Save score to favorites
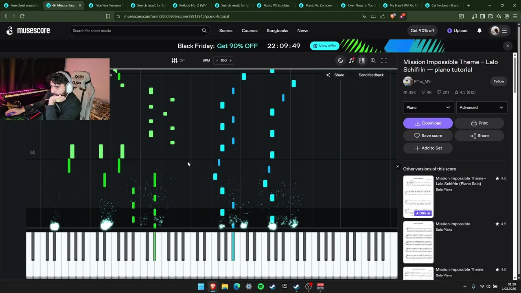The image size is (521, 293). tap(428, 136)
